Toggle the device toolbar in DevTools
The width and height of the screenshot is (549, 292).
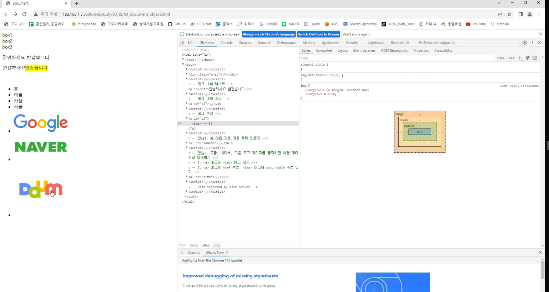tap(190, 43)
